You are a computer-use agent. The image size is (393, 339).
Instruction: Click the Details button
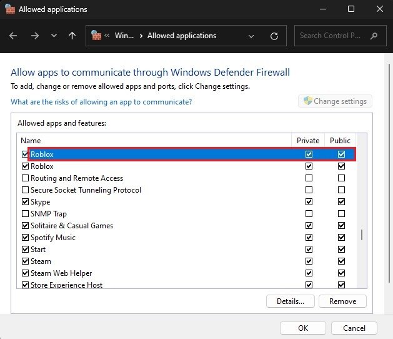coord(290,301)
